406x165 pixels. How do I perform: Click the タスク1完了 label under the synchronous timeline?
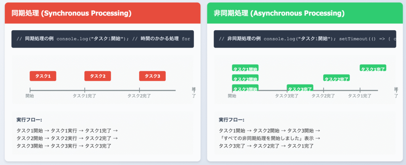click(x=84, y=96)
